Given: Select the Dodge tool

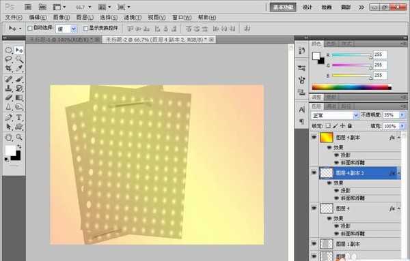Looking at the screenshot, I should coord(19,107).
